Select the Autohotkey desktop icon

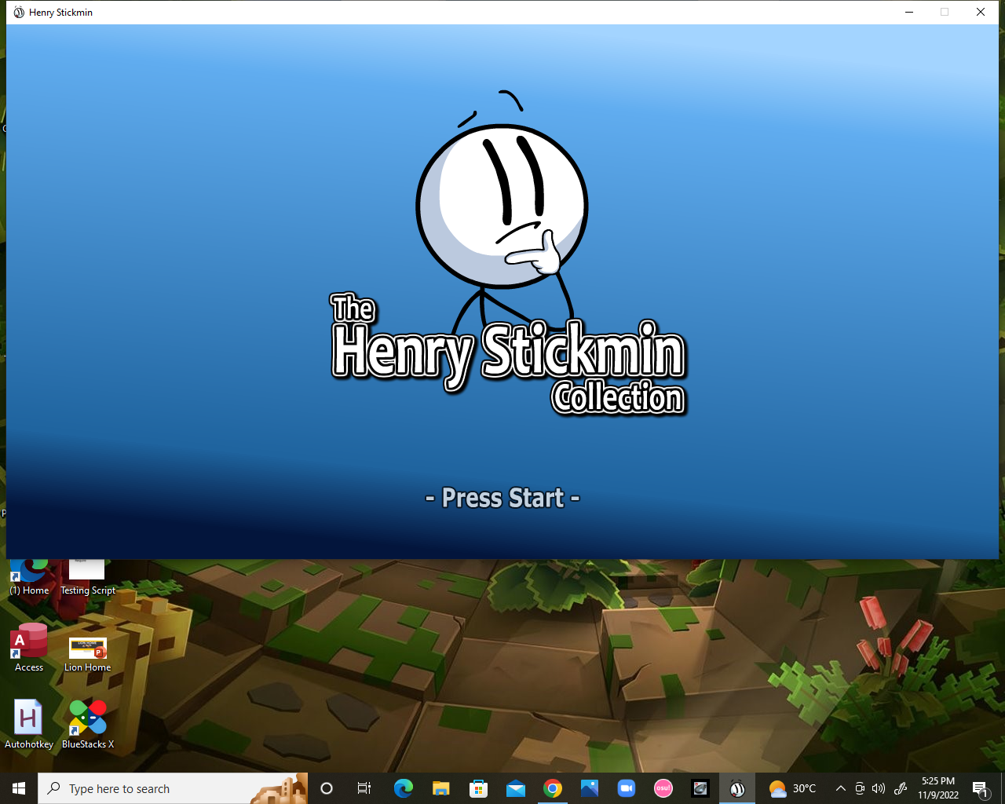(x=29, y=724)
